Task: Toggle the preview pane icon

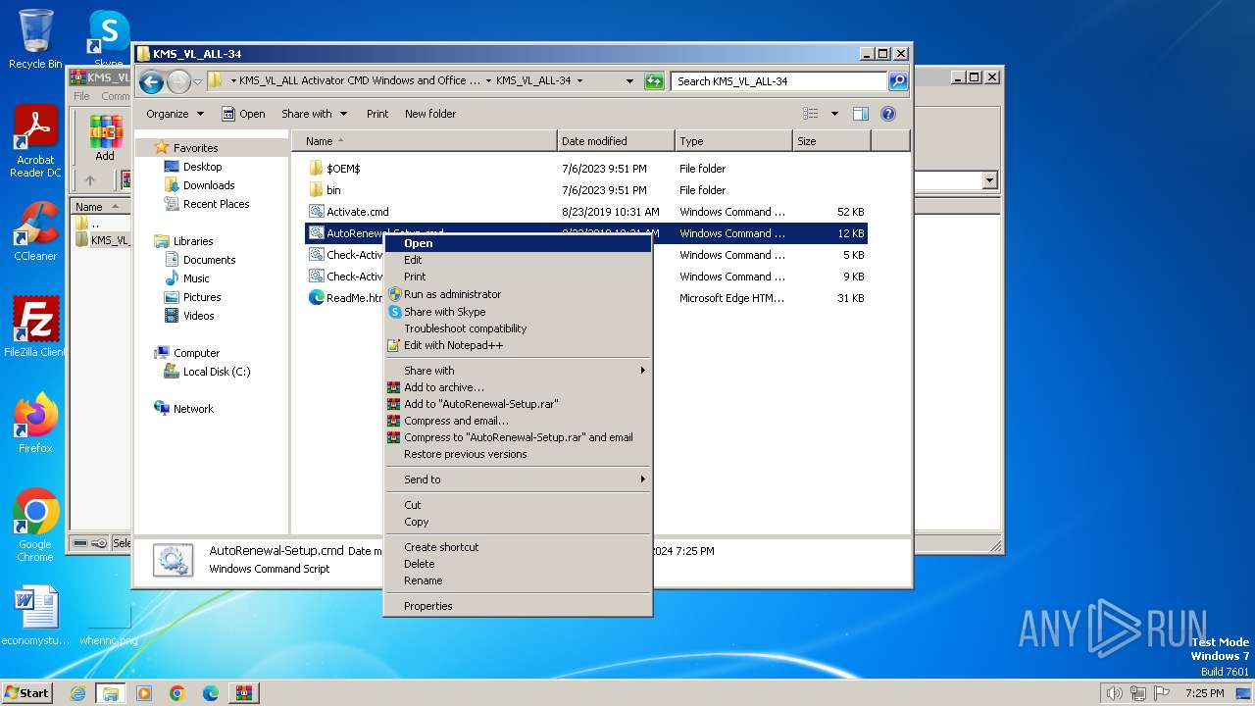Action: (860, 114)
